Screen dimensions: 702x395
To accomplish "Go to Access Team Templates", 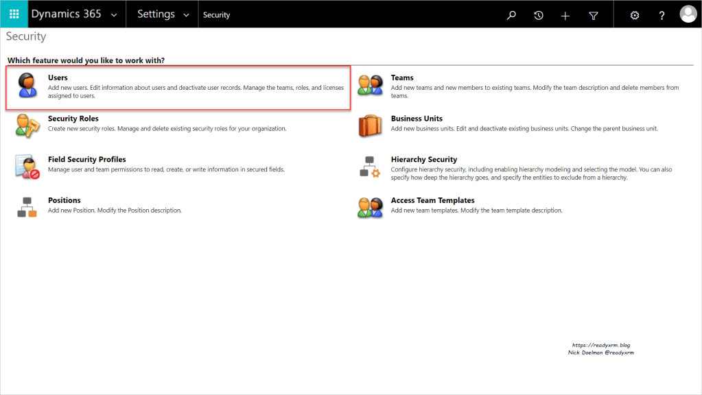I will point(432,200).
